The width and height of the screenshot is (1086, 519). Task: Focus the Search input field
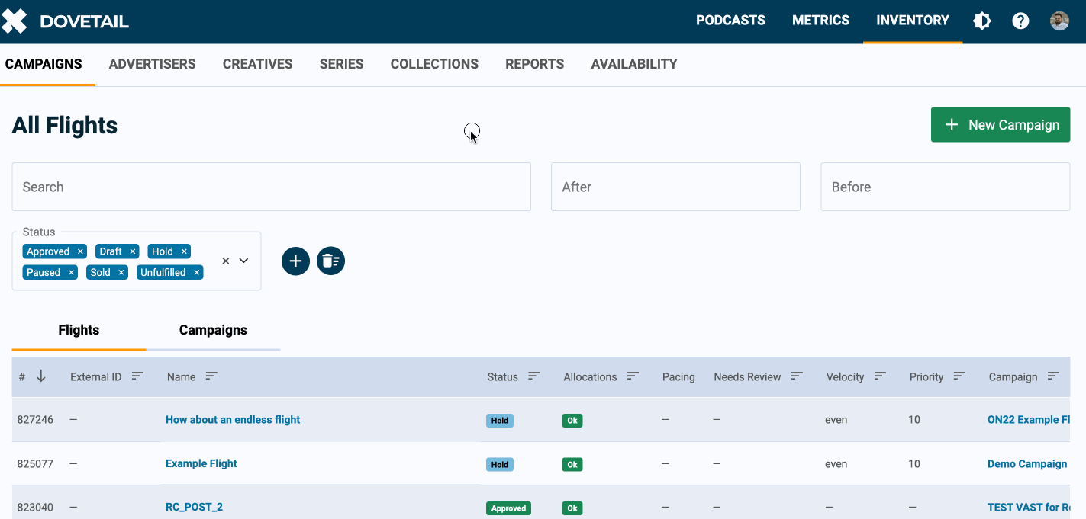pyautogui.click(x=271, y=187)
